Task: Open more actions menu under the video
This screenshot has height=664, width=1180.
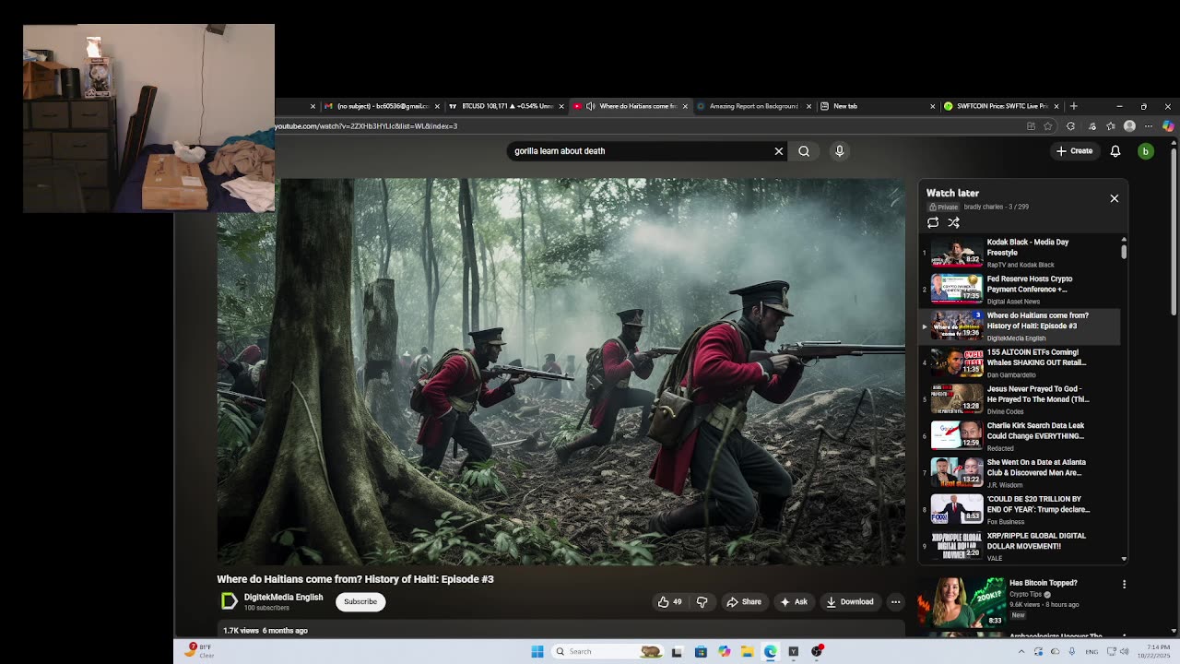Action: tap(895, 602)
